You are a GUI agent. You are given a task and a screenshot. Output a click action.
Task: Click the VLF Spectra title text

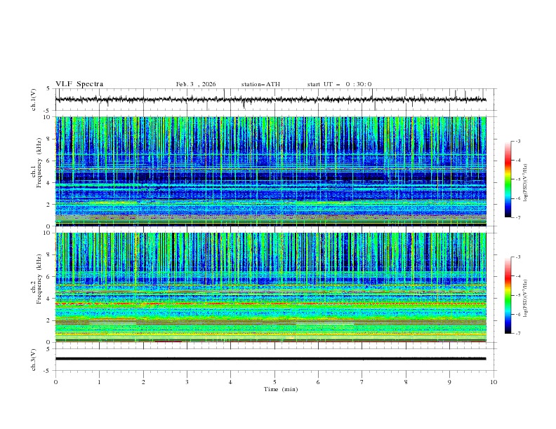tap(79, 84)
